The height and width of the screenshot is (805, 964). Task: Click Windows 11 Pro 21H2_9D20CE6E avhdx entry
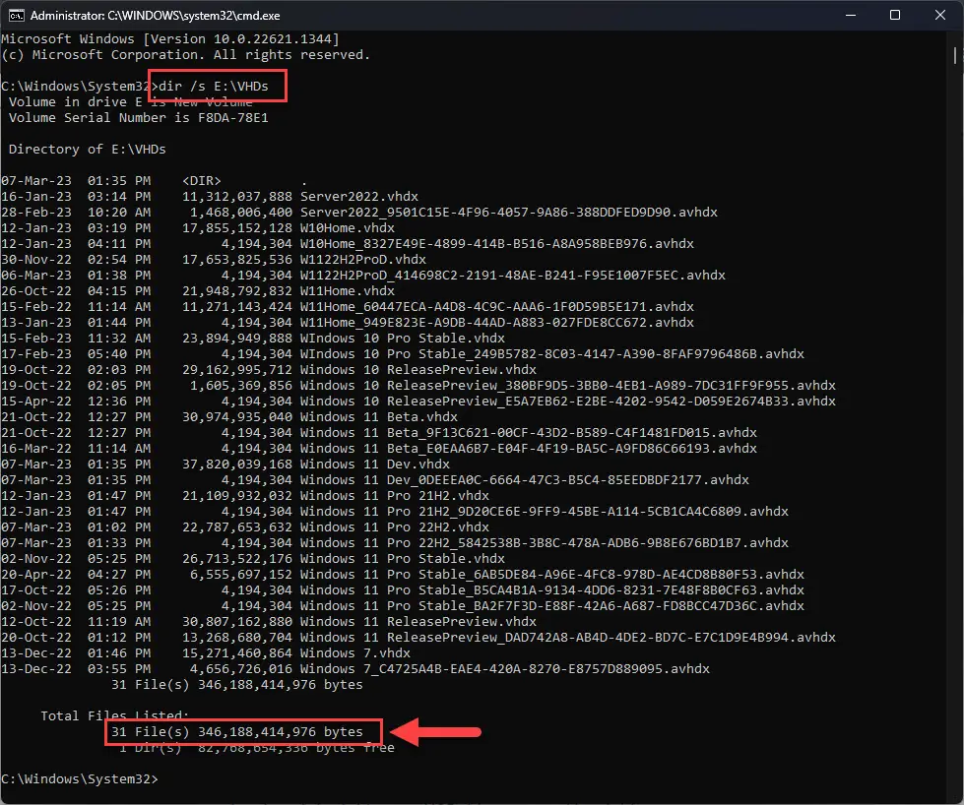click(545, 512)
